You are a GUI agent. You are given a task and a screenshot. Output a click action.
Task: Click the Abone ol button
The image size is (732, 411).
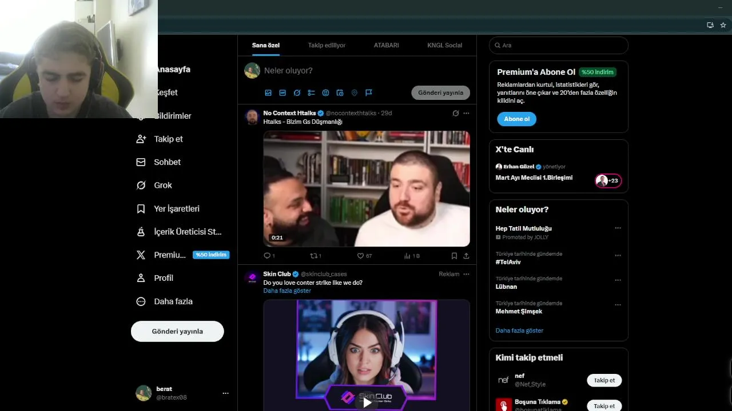pos(516,119)
